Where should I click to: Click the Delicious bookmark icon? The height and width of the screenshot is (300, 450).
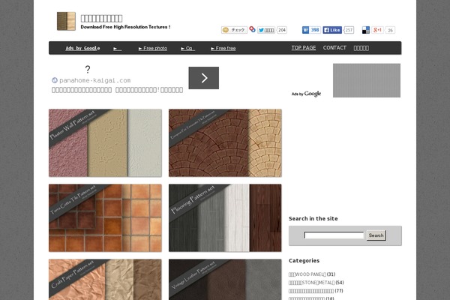pos(366,30)
